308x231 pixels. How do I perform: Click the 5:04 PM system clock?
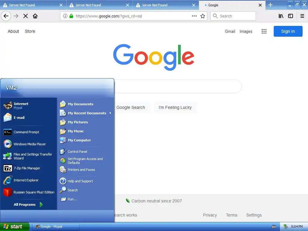[x=297, y=226]
